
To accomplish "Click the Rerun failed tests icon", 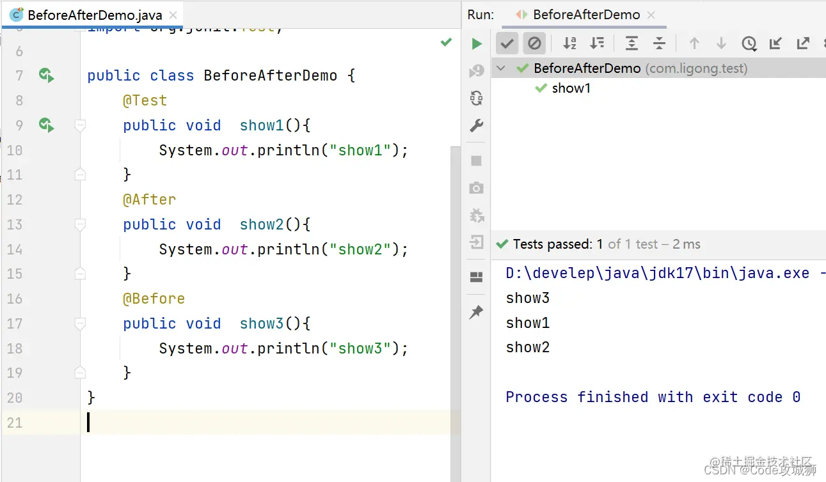I will [477, 71].
